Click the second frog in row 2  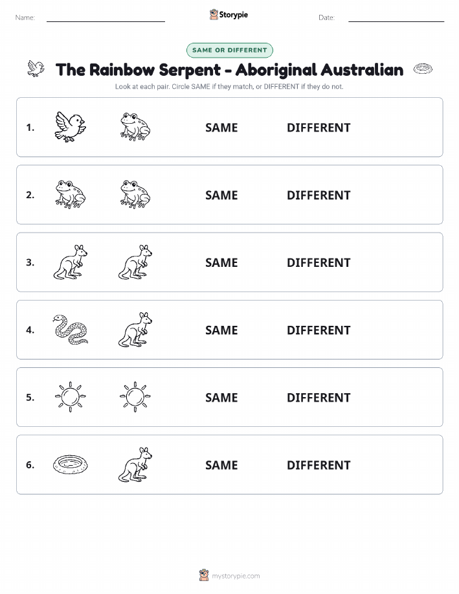(x=135, y=194)
